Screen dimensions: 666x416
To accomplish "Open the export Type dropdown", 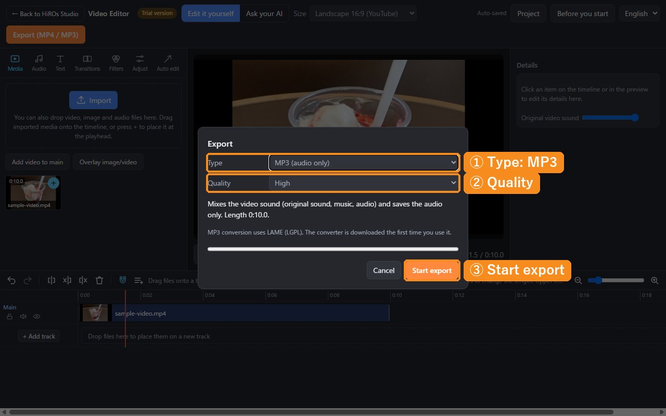I will [x=364, y=163].
